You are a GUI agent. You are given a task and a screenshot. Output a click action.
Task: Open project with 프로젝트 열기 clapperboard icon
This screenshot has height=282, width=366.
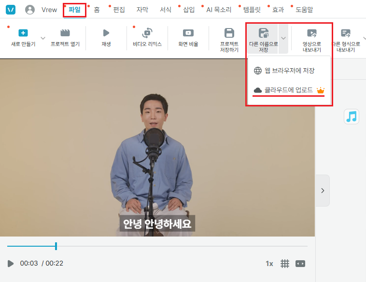[x=65, y=33]
